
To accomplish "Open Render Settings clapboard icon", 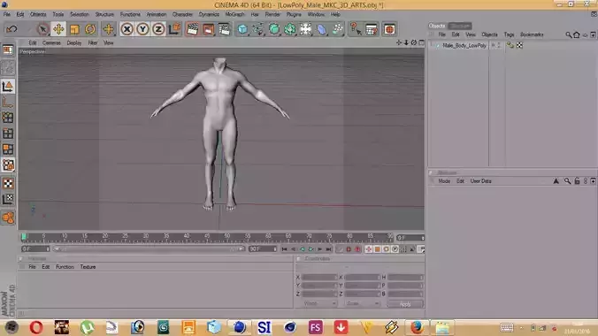I will [x=225, y=29].
